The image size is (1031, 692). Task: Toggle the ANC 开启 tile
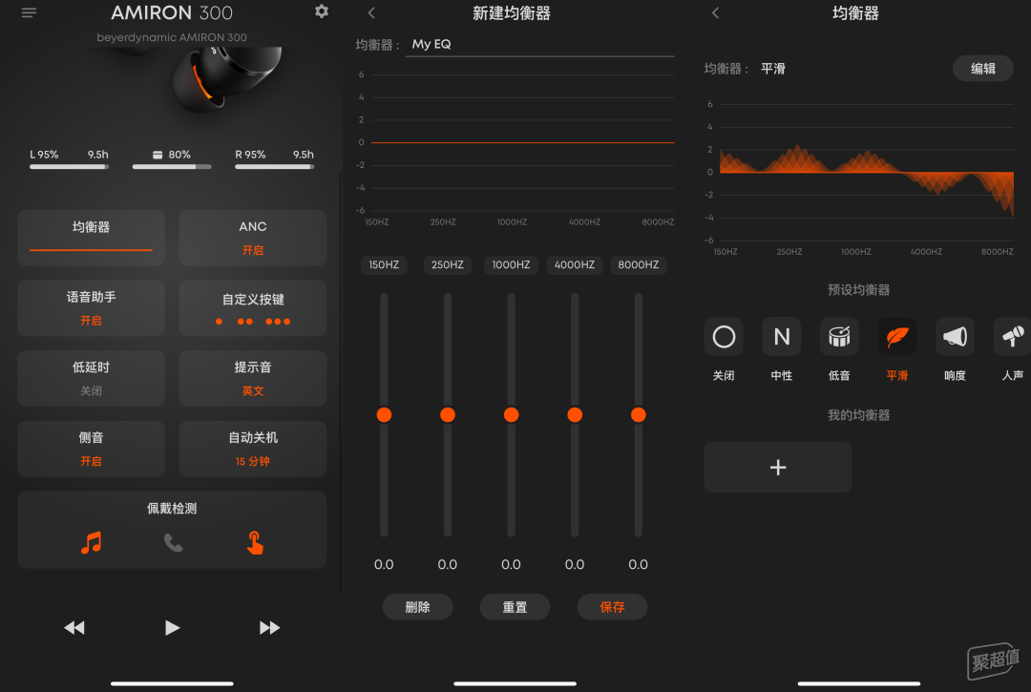pyautogui.click(x=252, y=238)
